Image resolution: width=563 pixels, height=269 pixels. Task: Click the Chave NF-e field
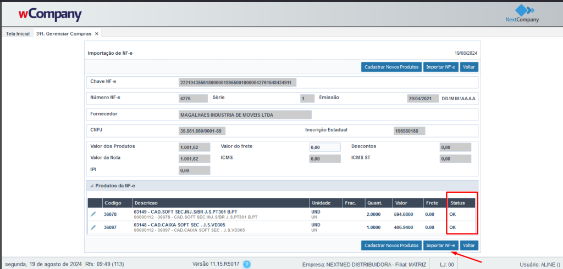(238, 83)
